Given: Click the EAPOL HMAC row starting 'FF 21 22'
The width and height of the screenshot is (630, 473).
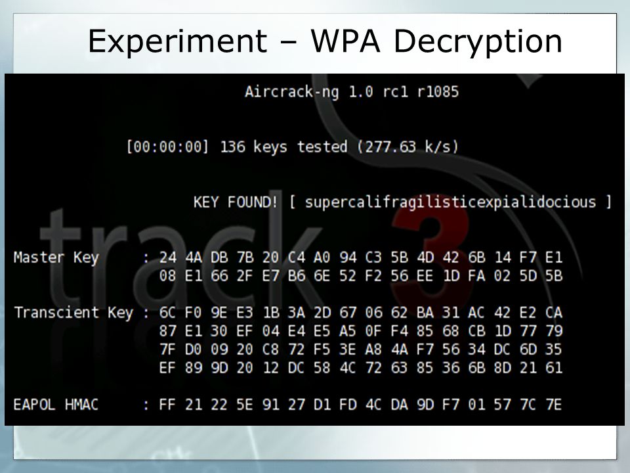Looking at the screenshot, I should pyautogui.click(x=360, y=405).
